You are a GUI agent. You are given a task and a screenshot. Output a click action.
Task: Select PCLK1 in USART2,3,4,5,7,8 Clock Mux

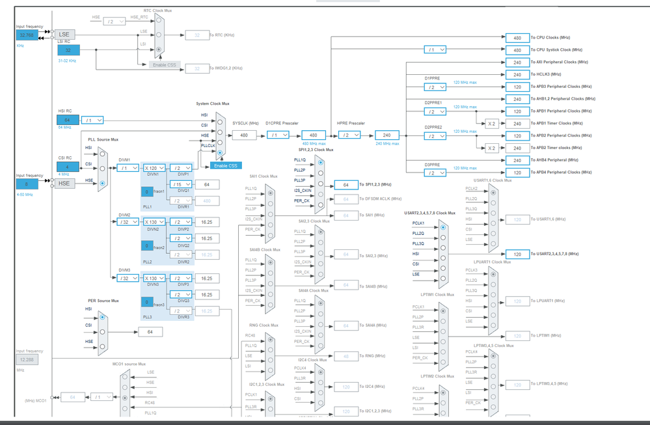[443, 228]
